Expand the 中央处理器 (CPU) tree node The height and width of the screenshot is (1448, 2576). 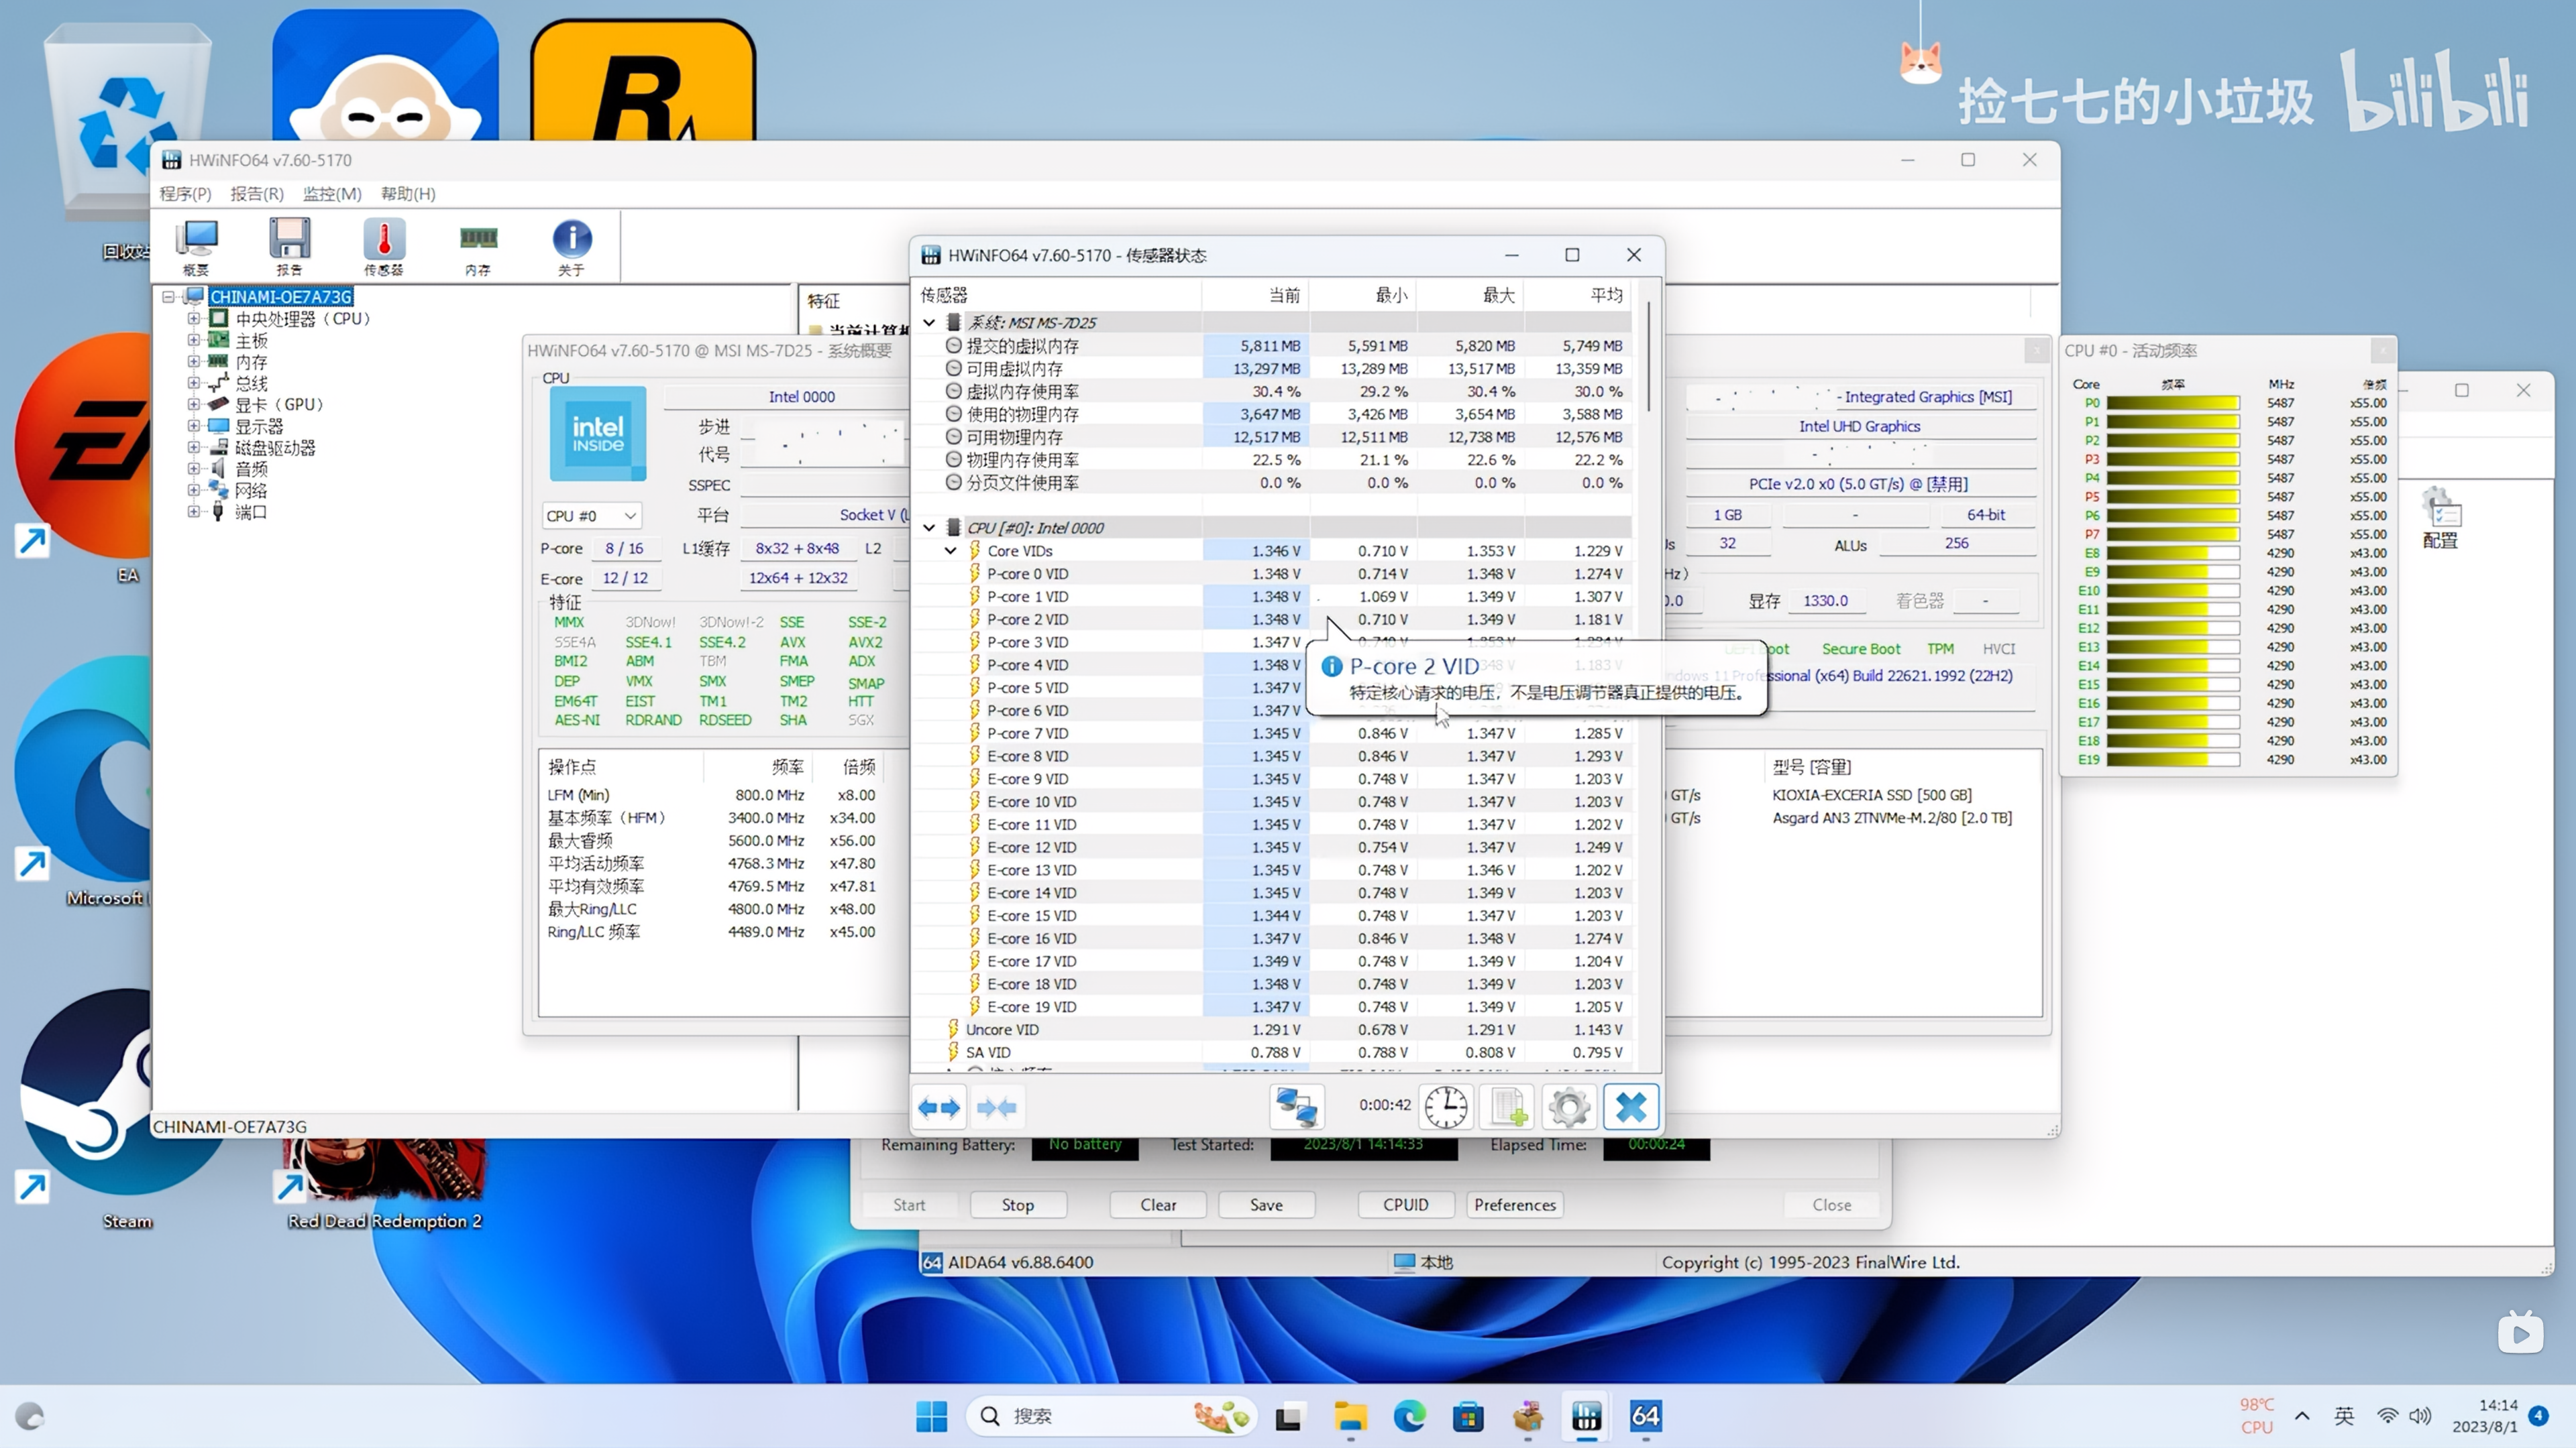[193, 319]
